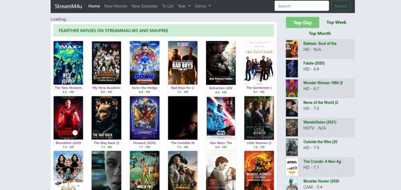The image size is (401, 190).
Task: Open WandaVision (2021) sidebar link
Action: pyautogui.click(x=320, y=122)
